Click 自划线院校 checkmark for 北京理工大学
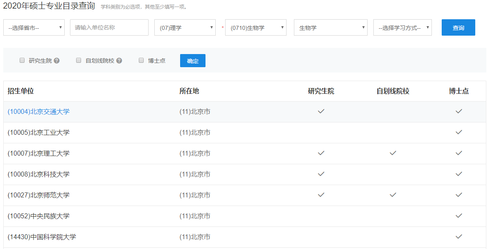The width and height of the screenshot is (490, 249). click(x=393, y=153)
